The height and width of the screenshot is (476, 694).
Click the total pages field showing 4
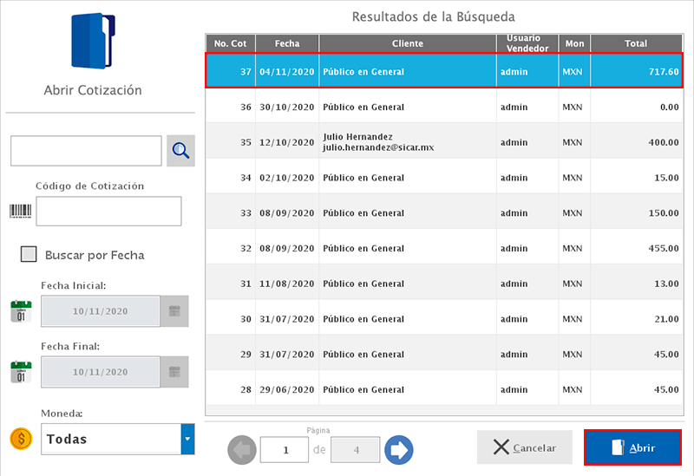356,450
